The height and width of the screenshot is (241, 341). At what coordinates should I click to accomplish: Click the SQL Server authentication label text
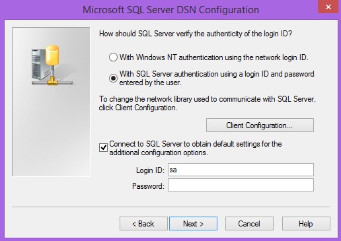click(x=217, y=78)
